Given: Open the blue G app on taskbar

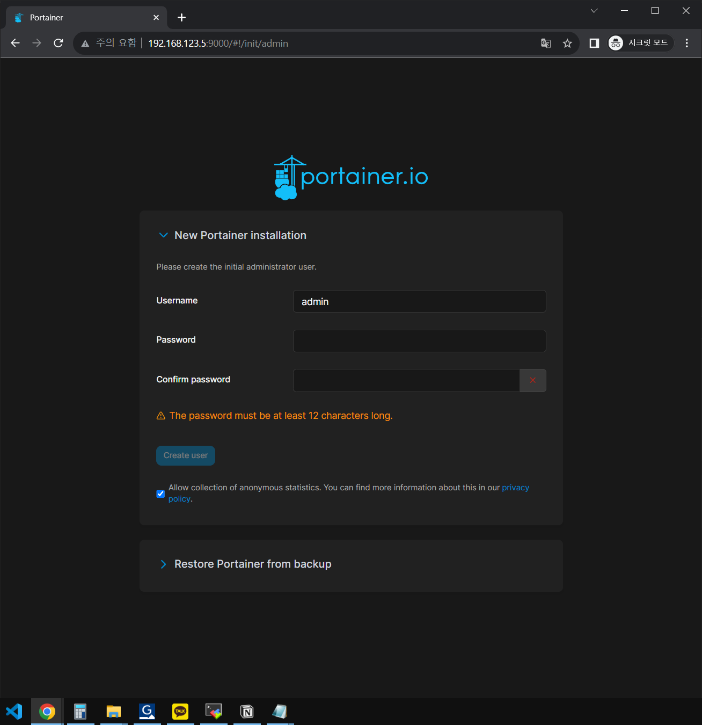Looking at the screenshot, I should tap(147, 712).
